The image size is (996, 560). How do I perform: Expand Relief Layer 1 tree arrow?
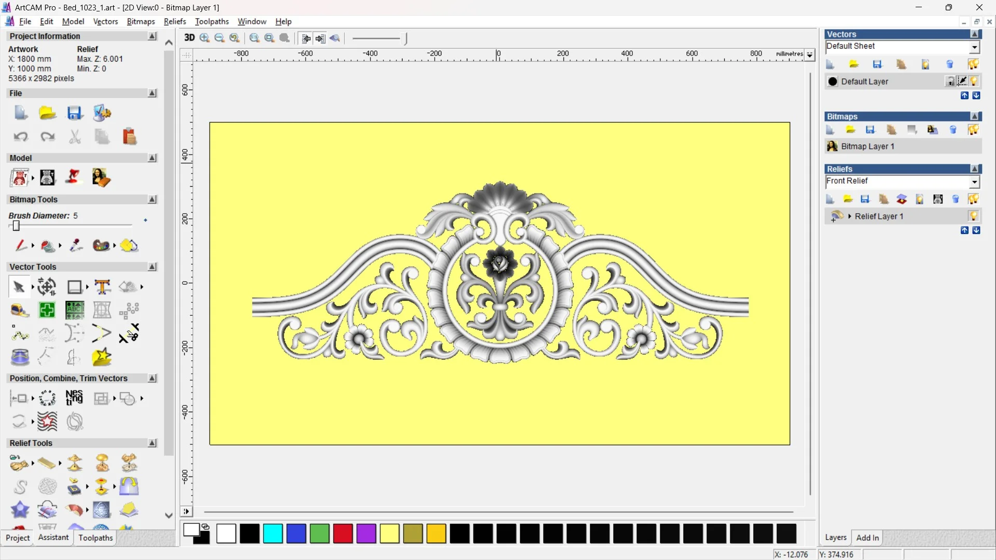[850, 216]
